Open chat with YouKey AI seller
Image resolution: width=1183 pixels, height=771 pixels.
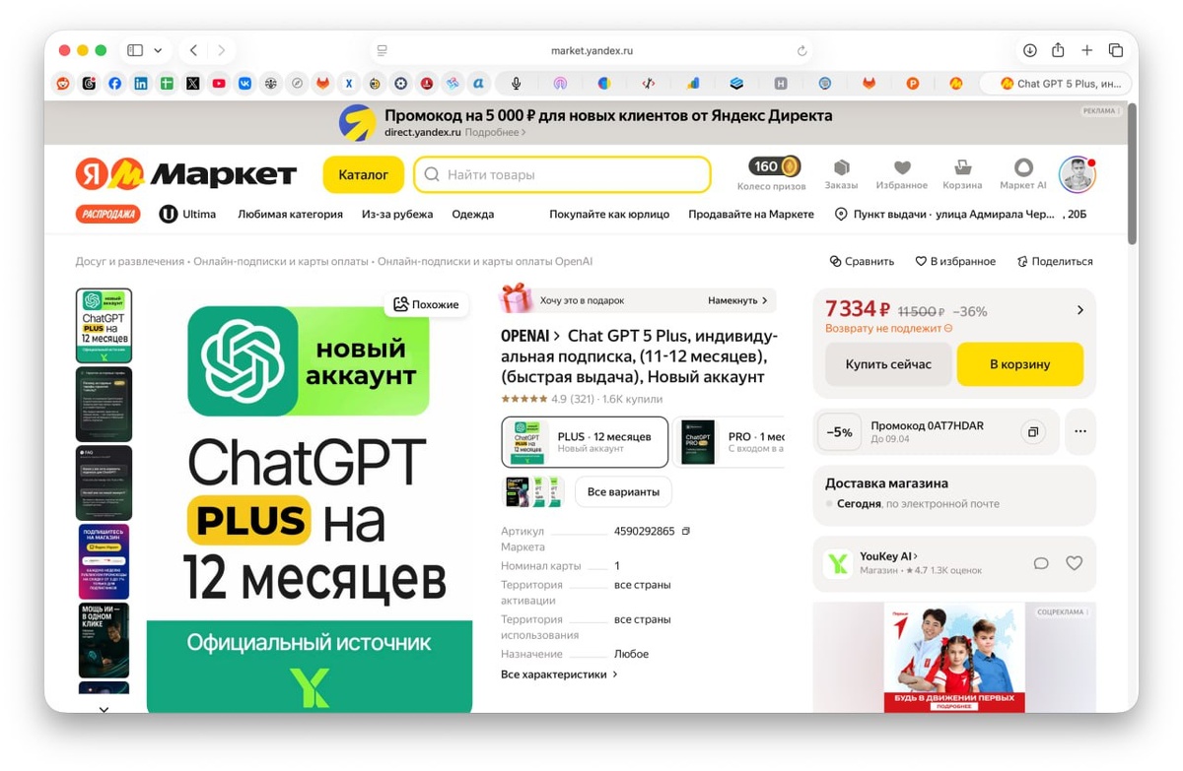pos(1040,563)
